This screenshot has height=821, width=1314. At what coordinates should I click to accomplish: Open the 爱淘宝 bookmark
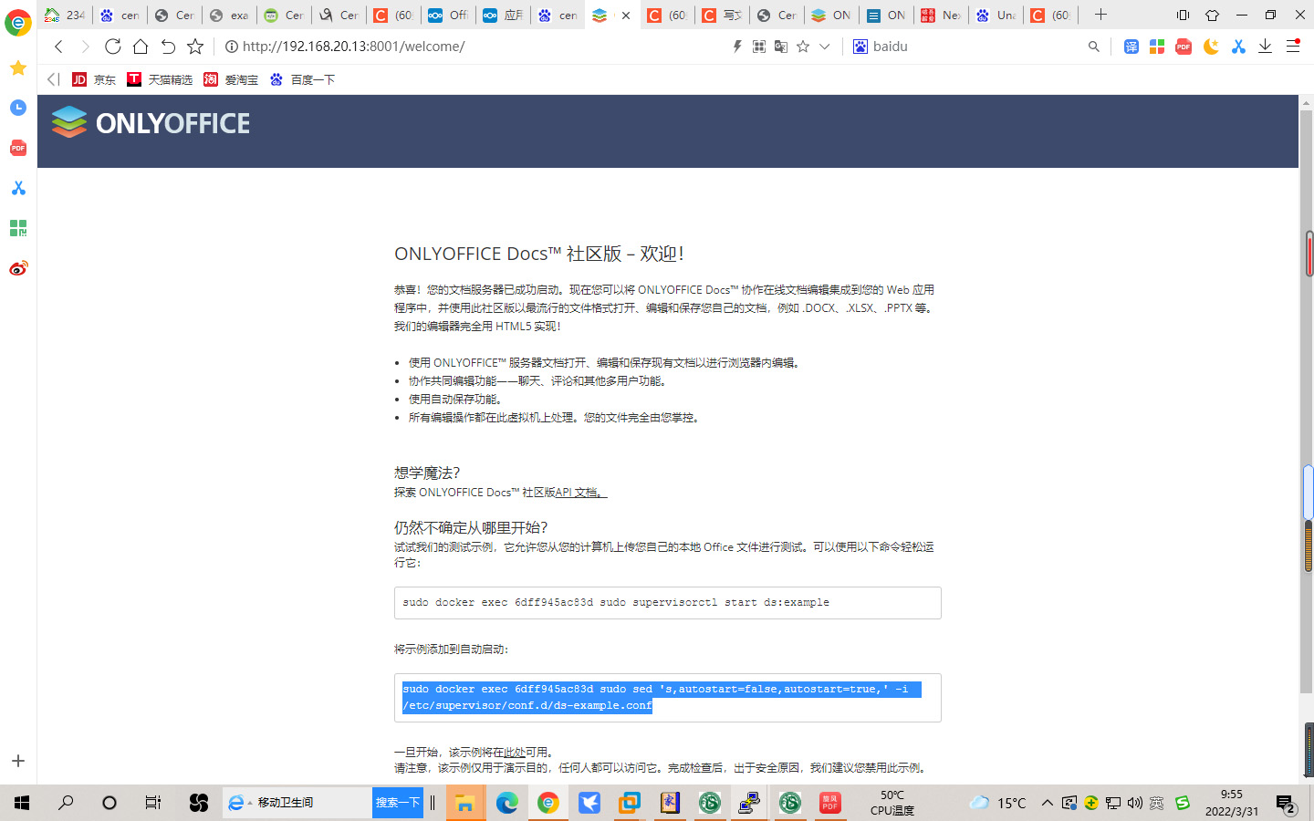[231, 79]
